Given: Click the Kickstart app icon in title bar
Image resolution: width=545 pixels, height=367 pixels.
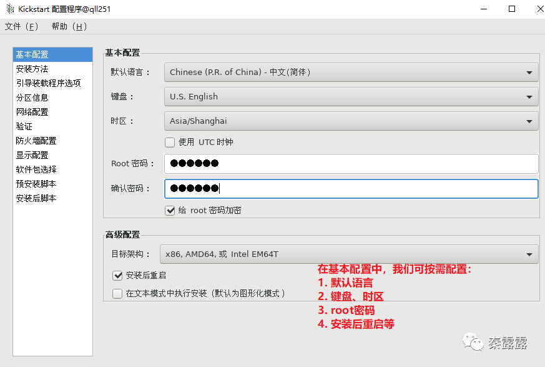Looking at the screenshot, I should (x=10, y=9).
